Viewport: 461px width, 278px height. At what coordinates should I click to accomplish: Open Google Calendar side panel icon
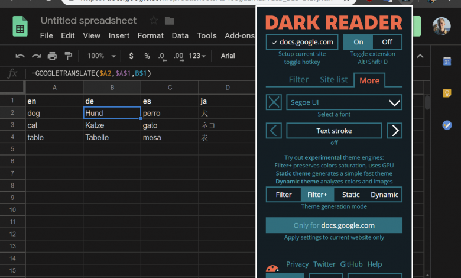point(447,62)
